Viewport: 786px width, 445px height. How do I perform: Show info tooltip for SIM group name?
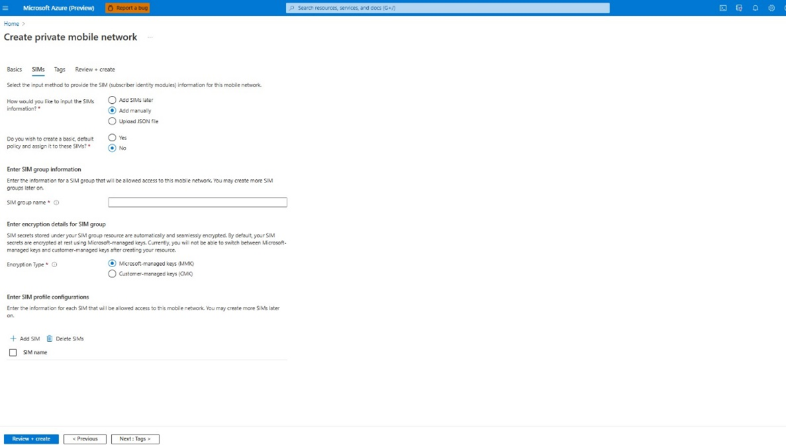coord(56,203)
